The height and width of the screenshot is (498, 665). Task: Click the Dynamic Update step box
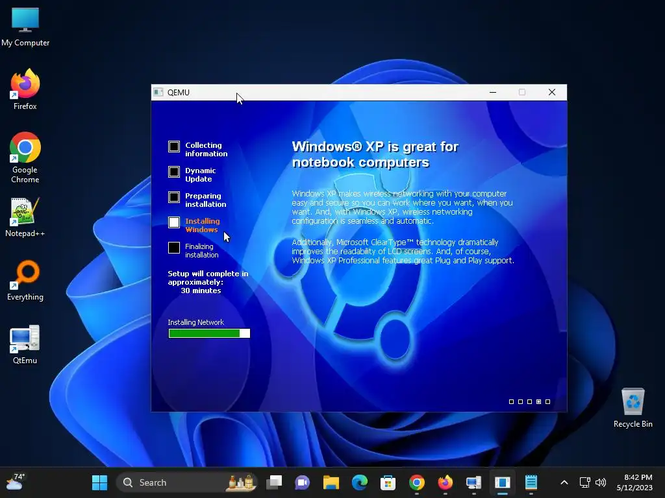coord(174,171)
